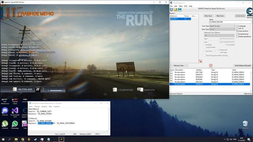Activate the fourth address-list entry checkbox
The width and height of the screenshot is (253, 142).
171,79
